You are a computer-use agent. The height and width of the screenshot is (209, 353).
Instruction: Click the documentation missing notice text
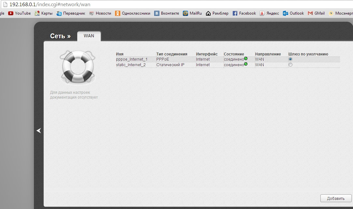74,95
